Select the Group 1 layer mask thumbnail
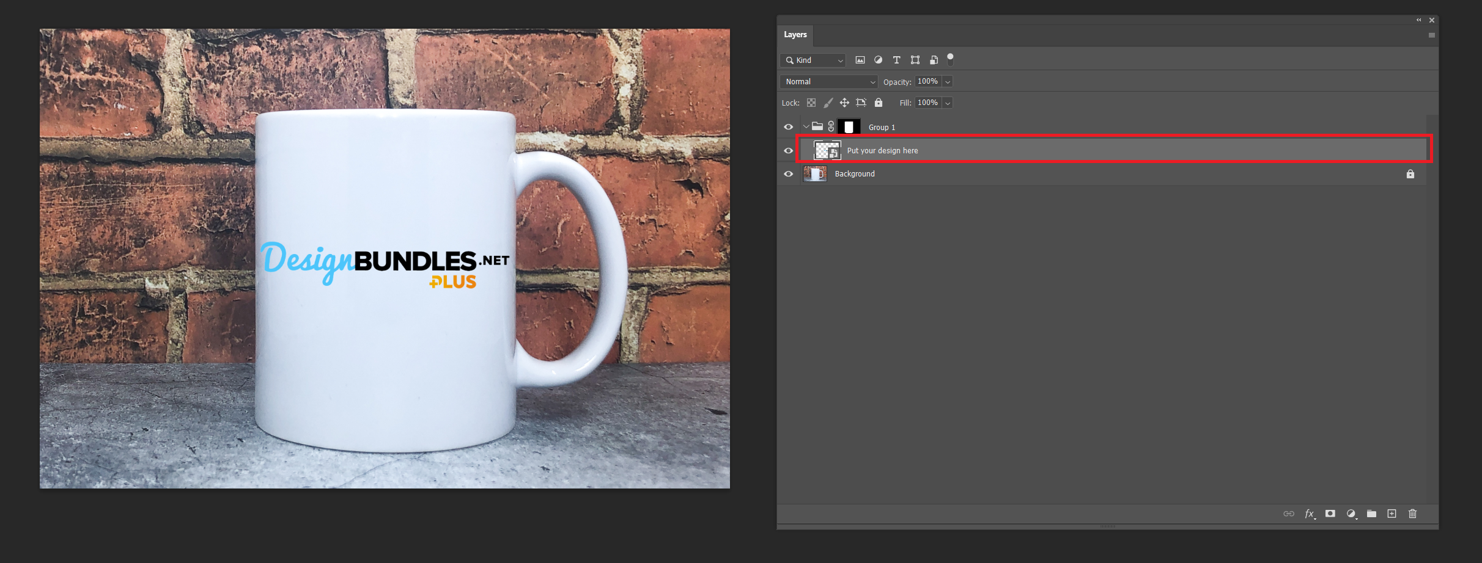 (x=849, y=127)
